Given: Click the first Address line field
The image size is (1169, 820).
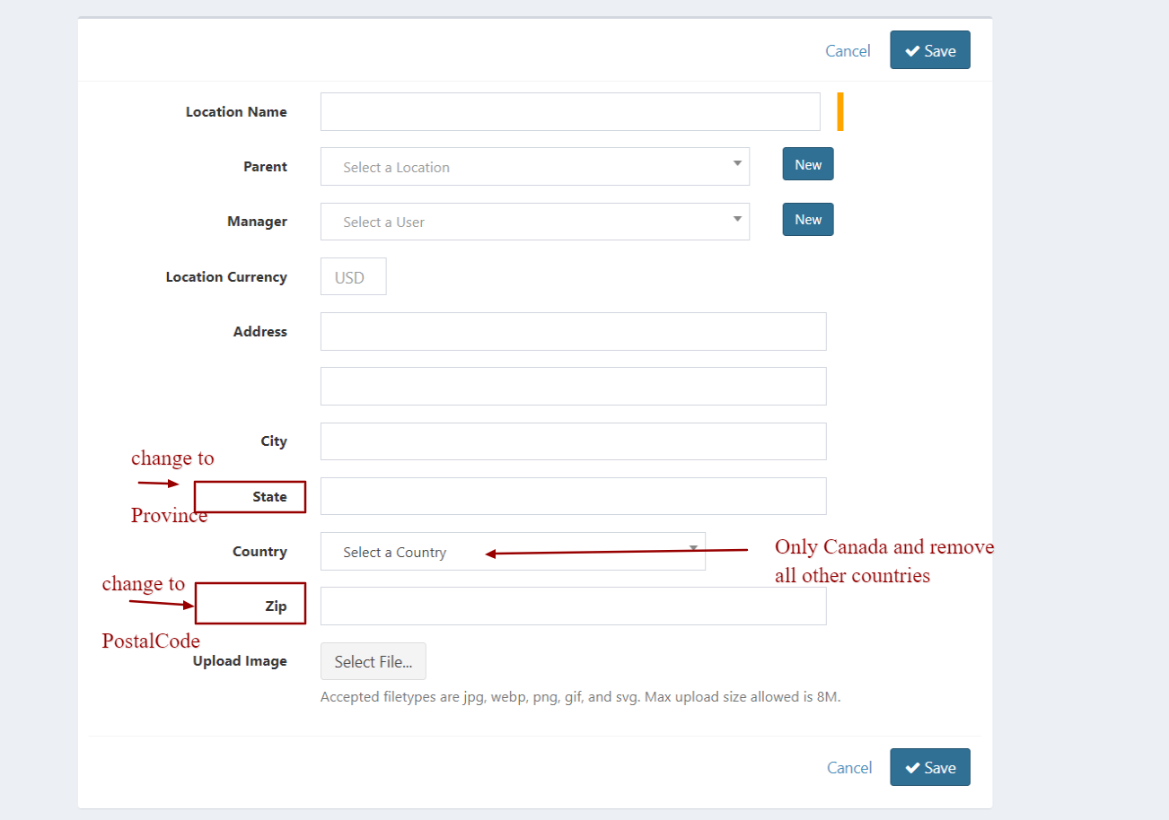Looking at the screenshot, I should pos(573,331).
